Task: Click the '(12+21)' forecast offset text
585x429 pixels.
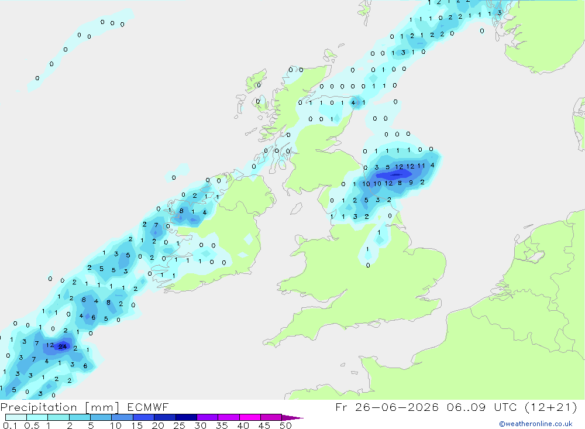Action: click(x=550, y=407)
